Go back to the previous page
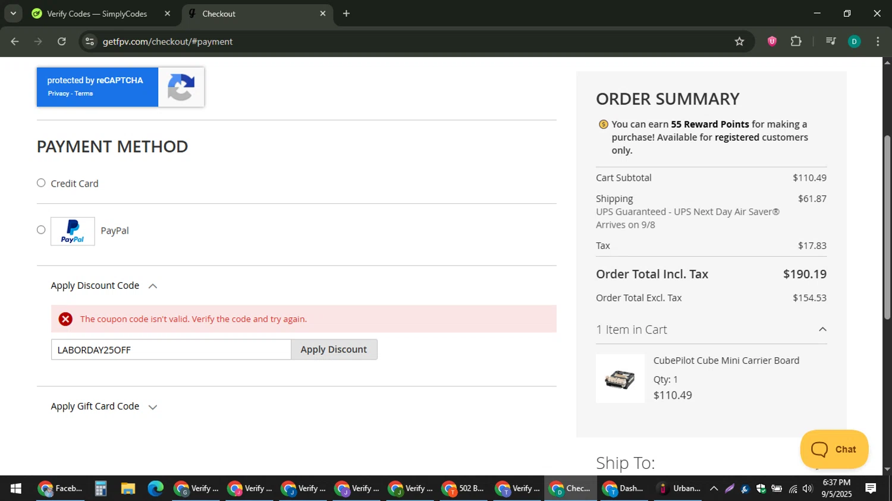Screen dimensions: 892x501 [15, 42]
